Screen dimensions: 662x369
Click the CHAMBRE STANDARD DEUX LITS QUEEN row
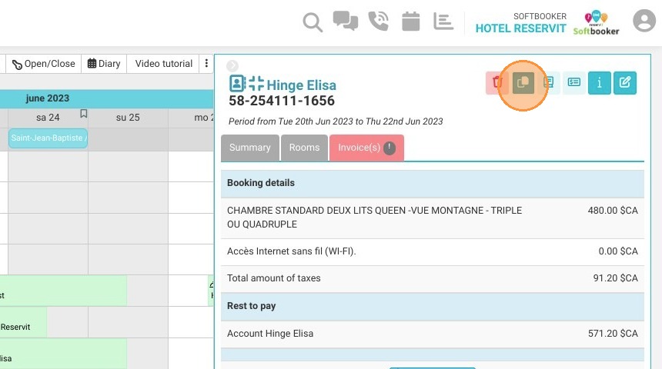coord(433,218)
